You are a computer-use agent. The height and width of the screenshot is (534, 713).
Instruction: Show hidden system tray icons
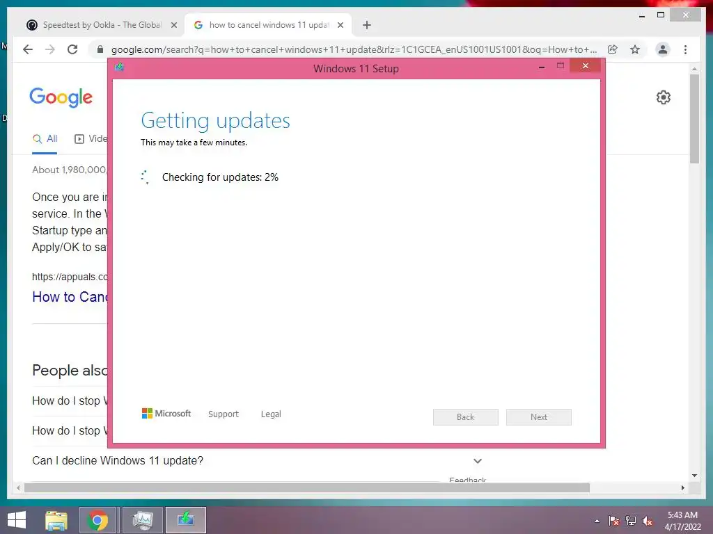coord(597,521)
